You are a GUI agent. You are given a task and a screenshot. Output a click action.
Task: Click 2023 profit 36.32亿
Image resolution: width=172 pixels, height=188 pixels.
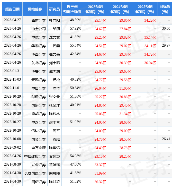pos(100,182)
